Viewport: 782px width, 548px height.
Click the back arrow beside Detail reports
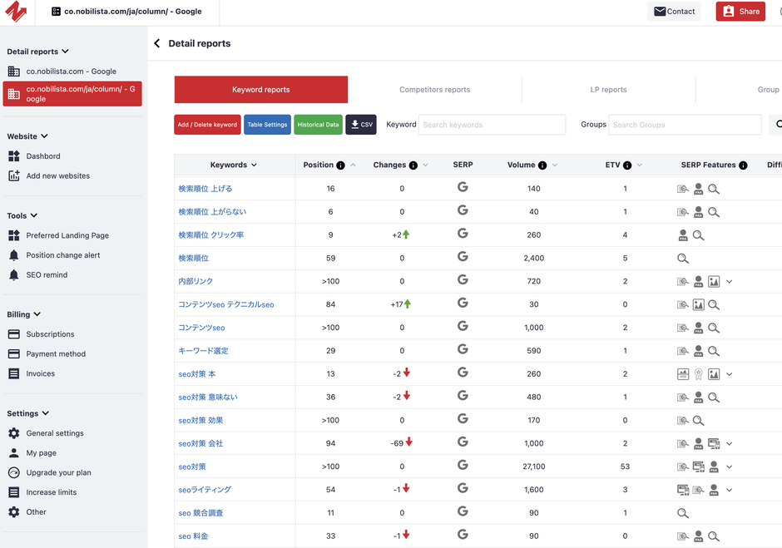(x=156, y=43)
